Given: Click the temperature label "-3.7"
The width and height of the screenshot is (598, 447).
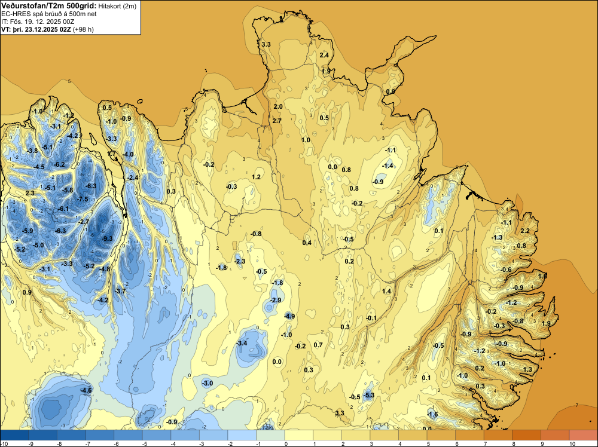Looking at the screenshot, I should 120,291.
